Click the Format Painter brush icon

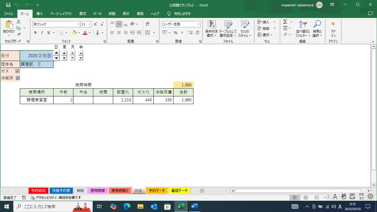click(x=19, y=35)
